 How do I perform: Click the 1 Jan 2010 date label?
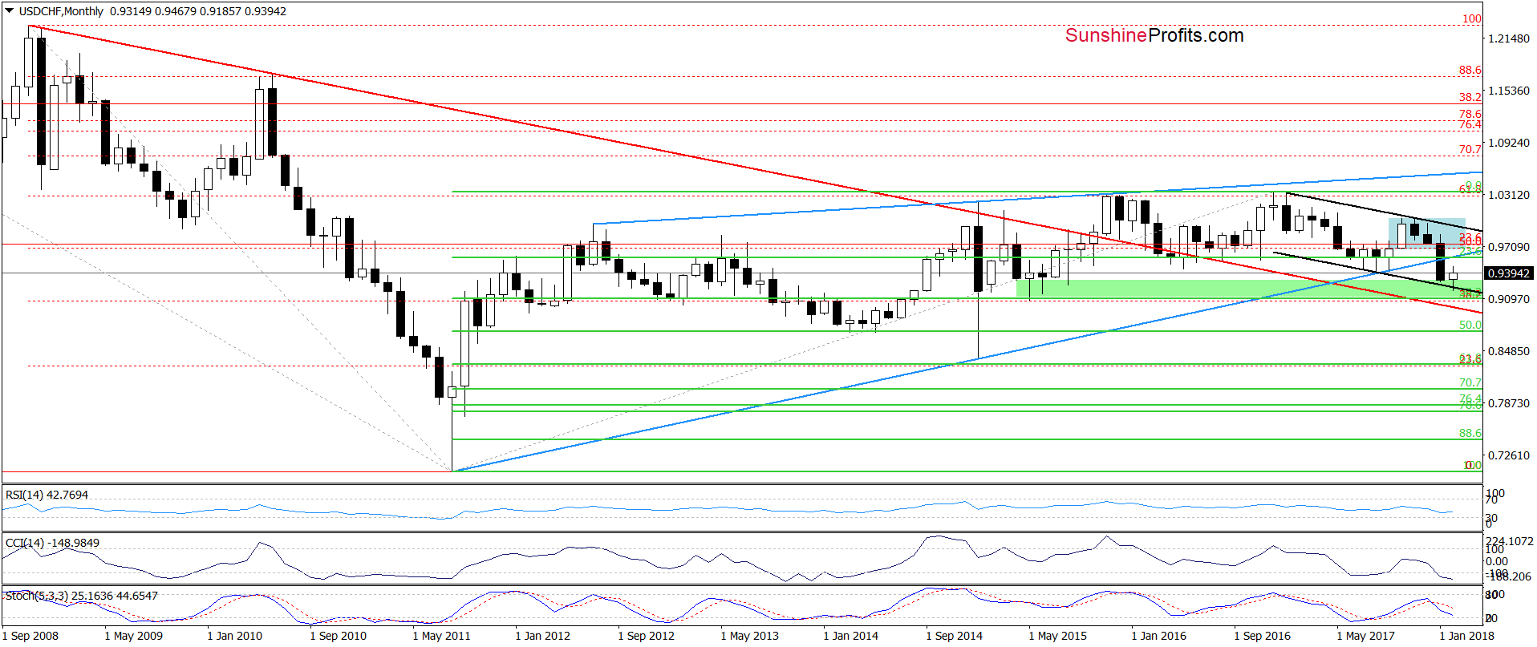(234, 636)
